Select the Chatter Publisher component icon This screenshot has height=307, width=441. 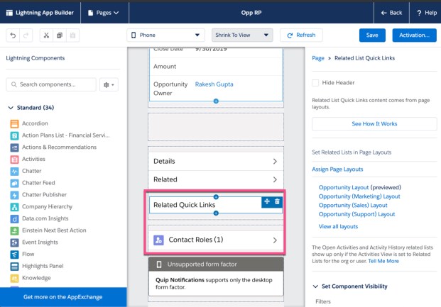(14, 195)
